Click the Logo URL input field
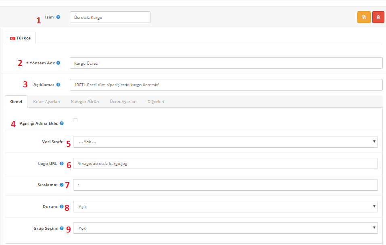 point(225,163)
